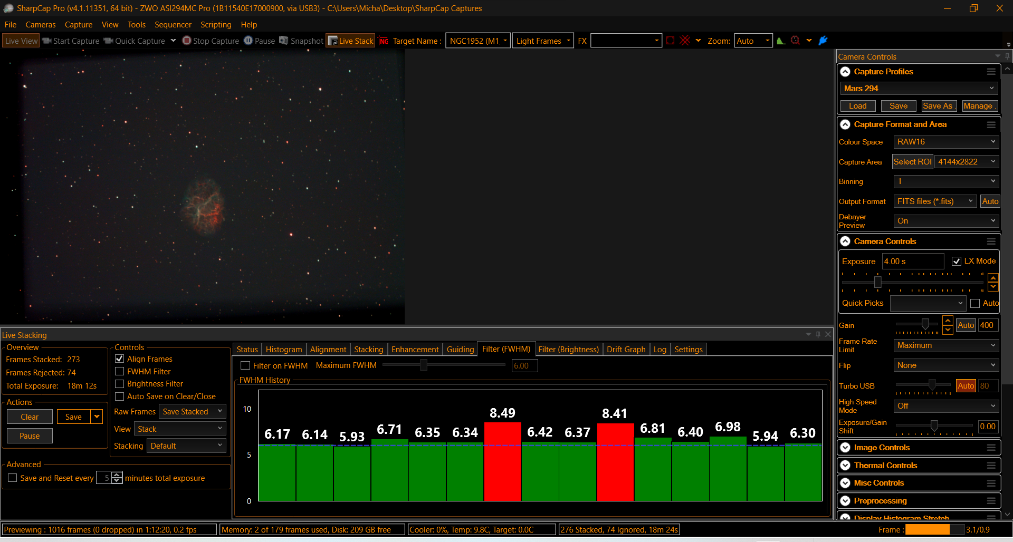Click the Load profile button
This screenshot has height=542, width=1013.
click(x=858, y=106)
